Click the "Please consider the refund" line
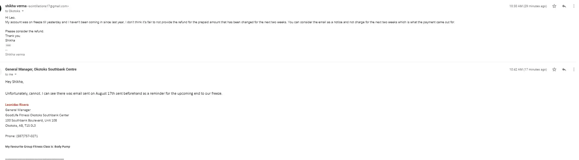The height and width of the screenshot is (160, 579). pos(25,31)
